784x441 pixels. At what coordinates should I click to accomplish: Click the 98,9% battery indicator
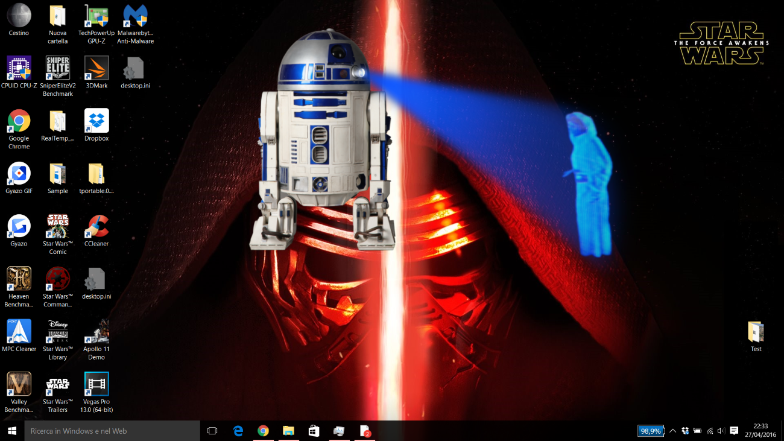pos(651,431)
